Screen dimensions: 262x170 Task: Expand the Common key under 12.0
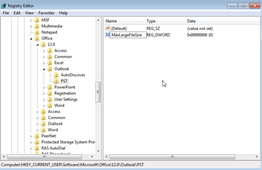(x=44, y=57)
